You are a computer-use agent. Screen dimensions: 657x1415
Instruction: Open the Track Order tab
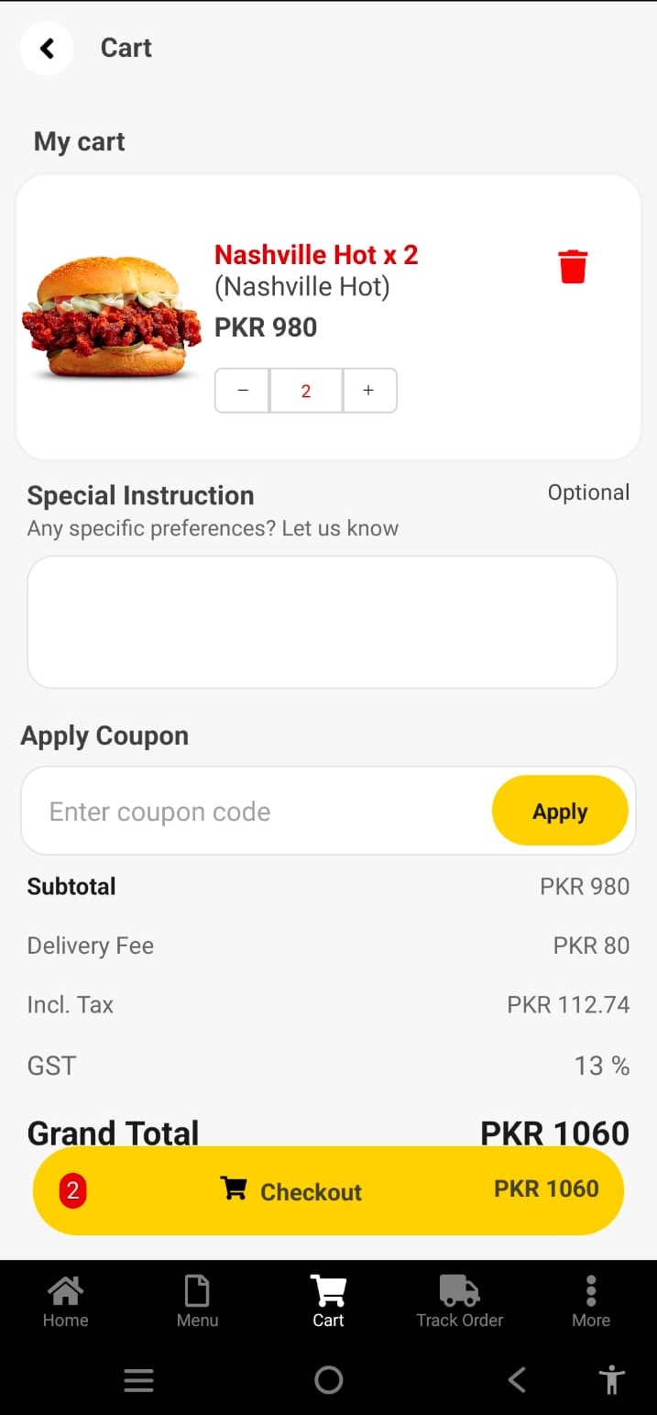point(459,1301)
